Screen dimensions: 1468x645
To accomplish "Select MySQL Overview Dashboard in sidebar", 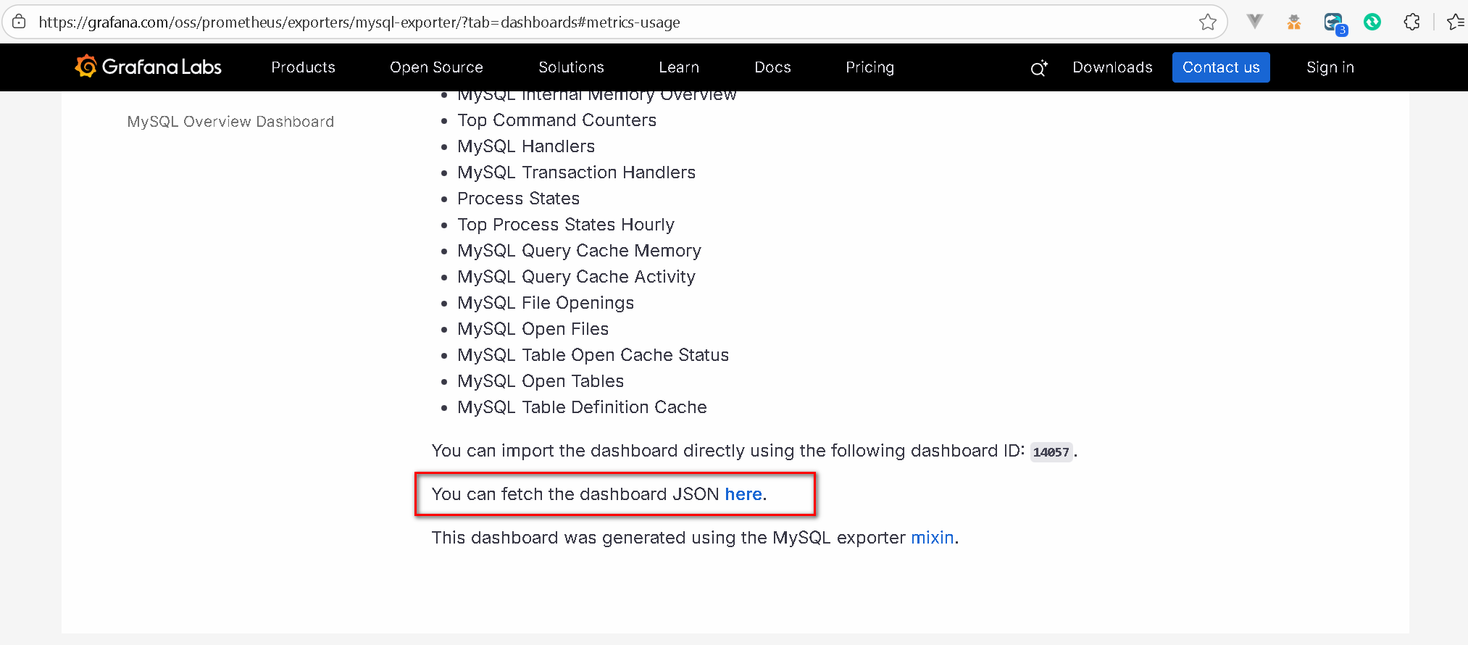I will click(x=230, y=122).
